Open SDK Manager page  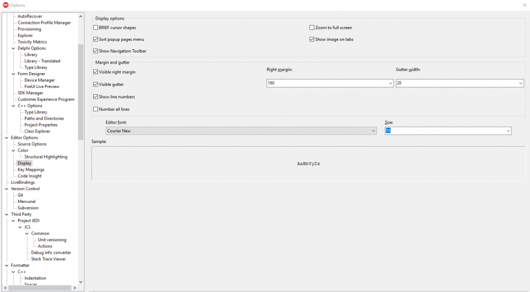coord(30,93)
